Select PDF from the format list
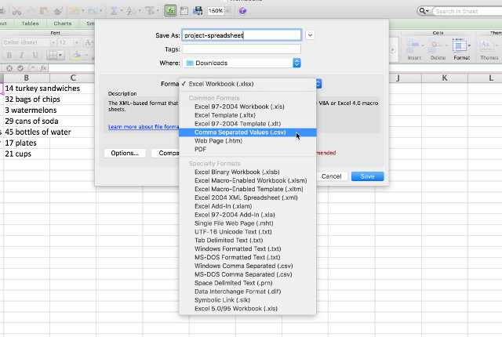The height and width of the screenshot is (337, 502). coord(248,150)
